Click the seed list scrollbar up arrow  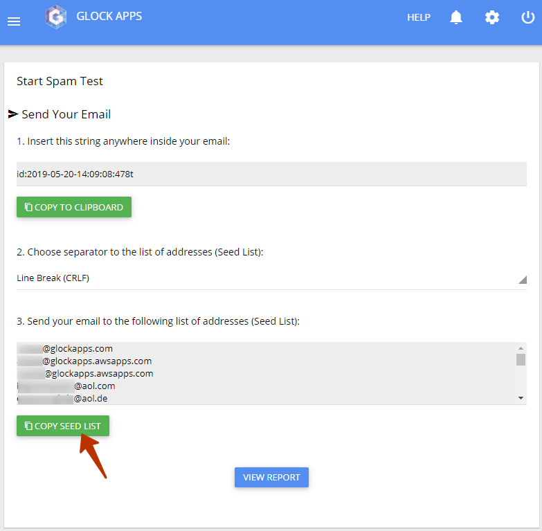tap(521, 348)
